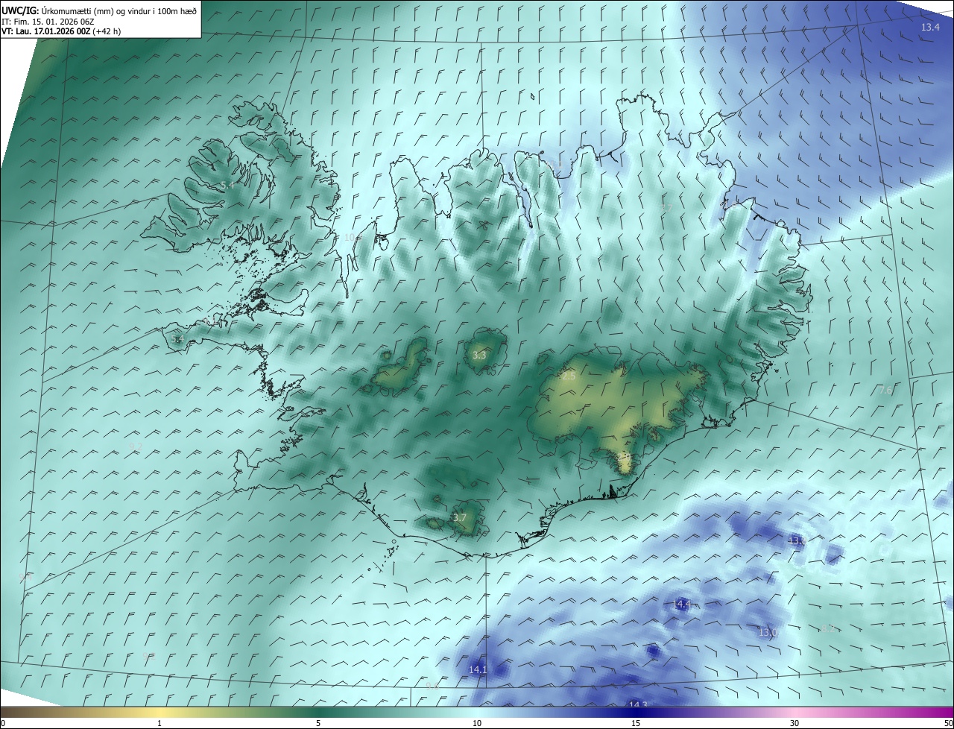Click the 3.7 value label on the map
954x729 pixels.
pos(459,517)
